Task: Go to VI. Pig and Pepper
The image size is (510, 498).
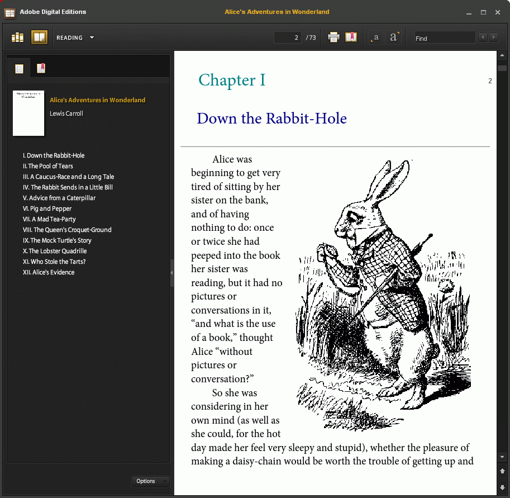Action: (x=47, y=208)
